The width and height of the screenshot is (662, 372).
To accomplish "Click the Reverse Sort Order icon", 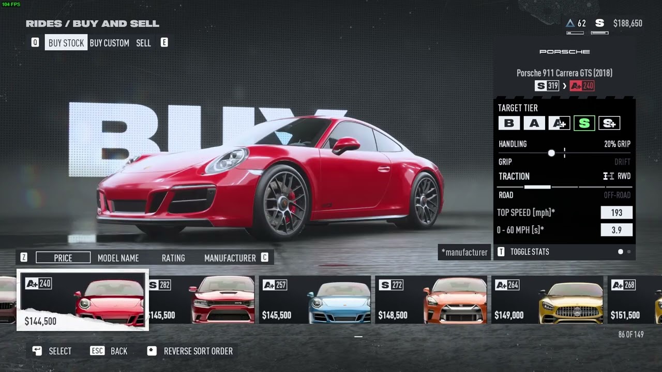I will pos(152,351).
